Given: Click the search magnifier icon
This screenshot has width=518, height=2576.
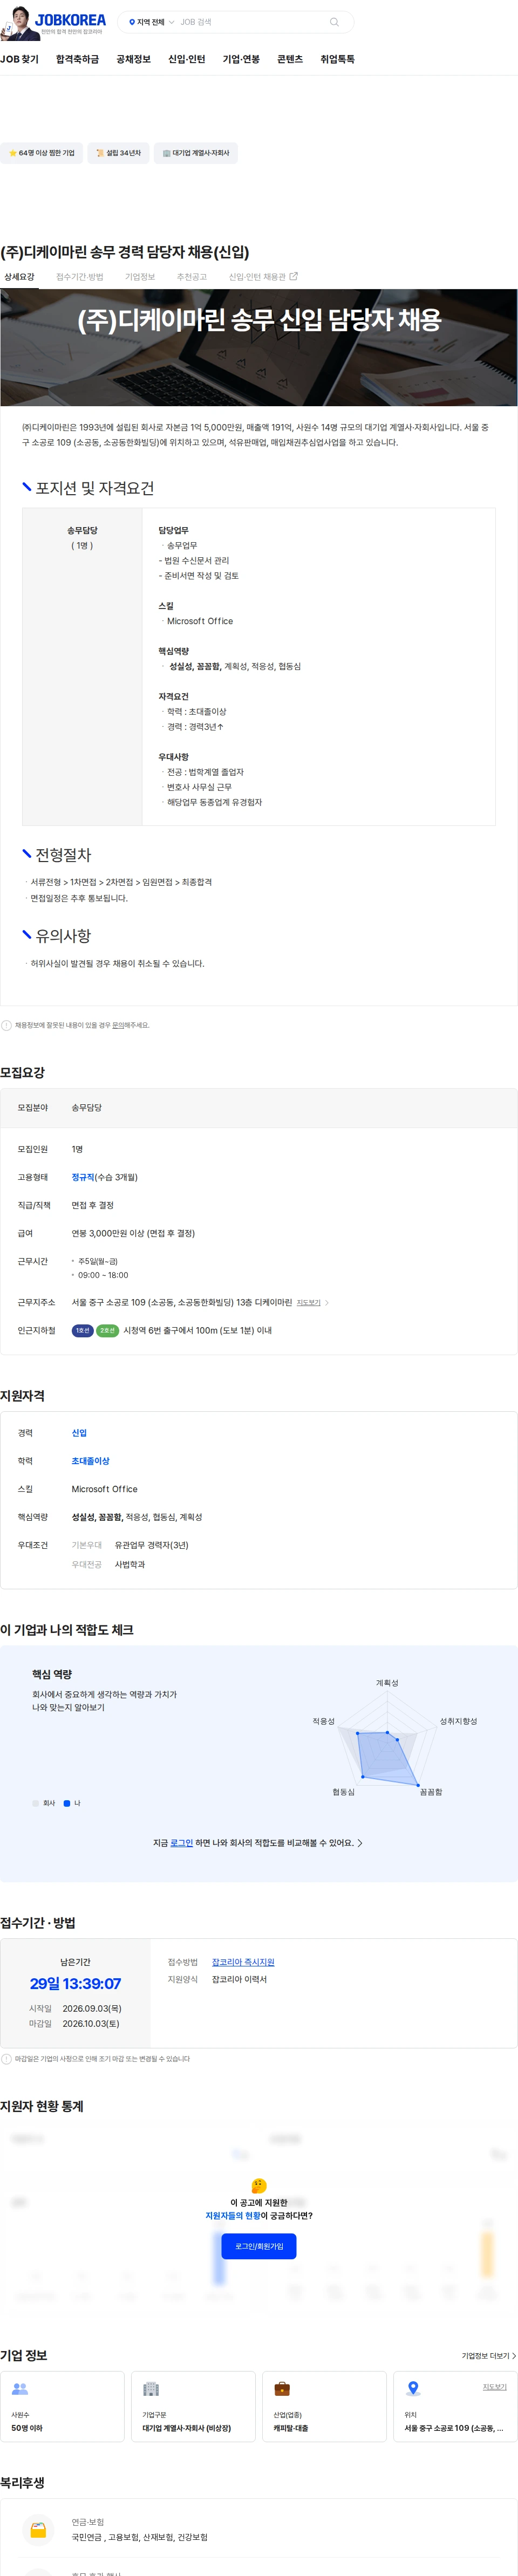Looking at the screenshot, I should [x=334, y=22].
